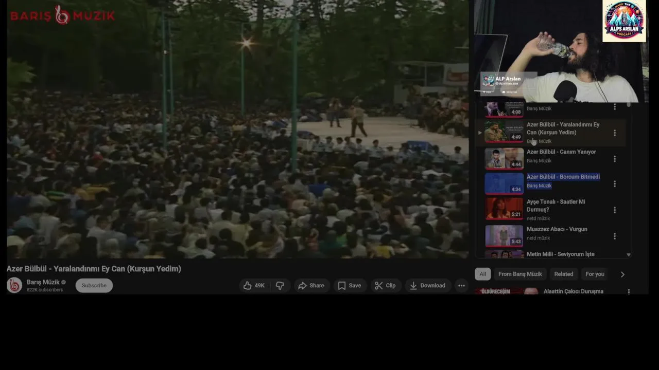The height and width of the screenshot is (370, 659).
Task: Show more filter chips with right arrow
Action: pyautogui.click(x=622, y=274)
